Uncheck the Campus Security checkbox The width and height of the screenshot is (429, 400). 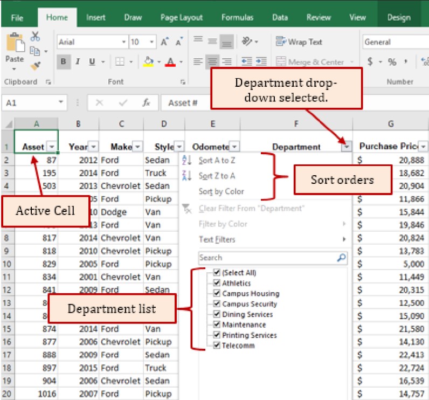coord(217,304)
